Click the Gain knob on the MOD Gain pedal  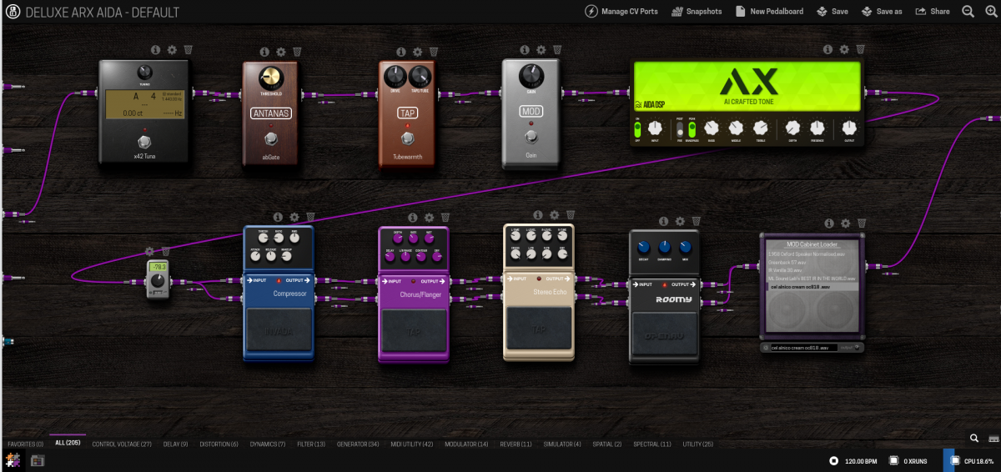(531, 78)
